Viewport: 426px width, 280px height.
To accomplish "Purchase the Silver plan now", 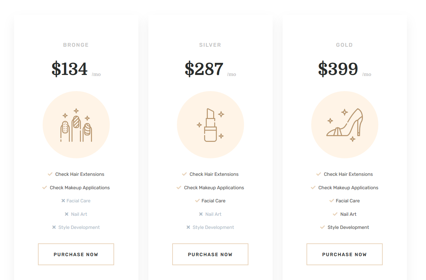I will [210, 254].
